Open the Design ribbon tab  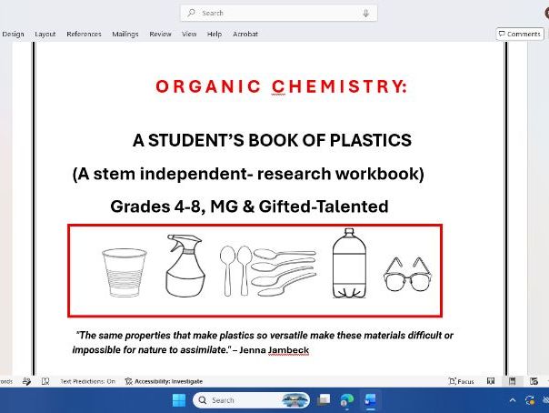(x=13, y=34)
